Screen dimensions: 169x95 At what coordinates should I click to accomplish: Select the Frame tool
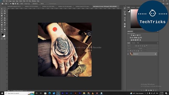click(5, 13)
